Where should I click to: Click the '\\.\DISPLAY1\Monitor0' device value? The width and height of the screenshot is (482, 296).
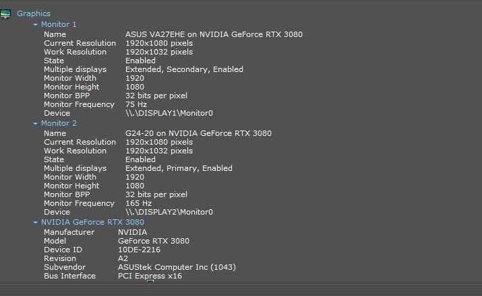click(169, 113)
